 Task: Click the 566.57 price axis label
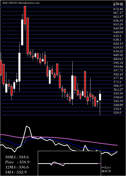[118, 86]
